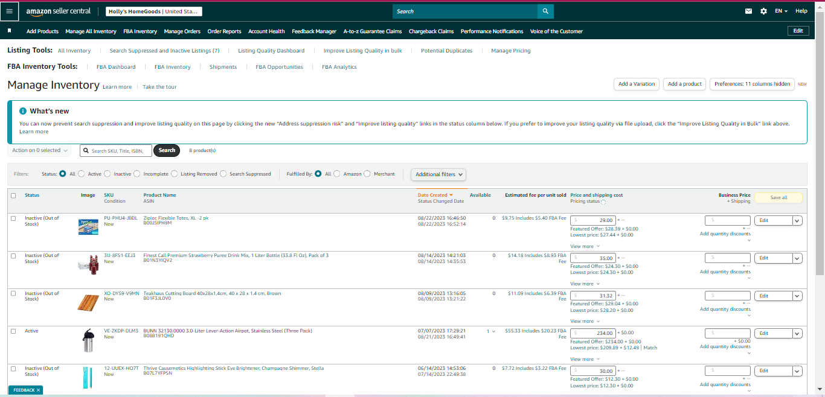825x397 pixels.
Task: Open Listing Quality Dashboard tab
Action: click(x=271, y=51)
